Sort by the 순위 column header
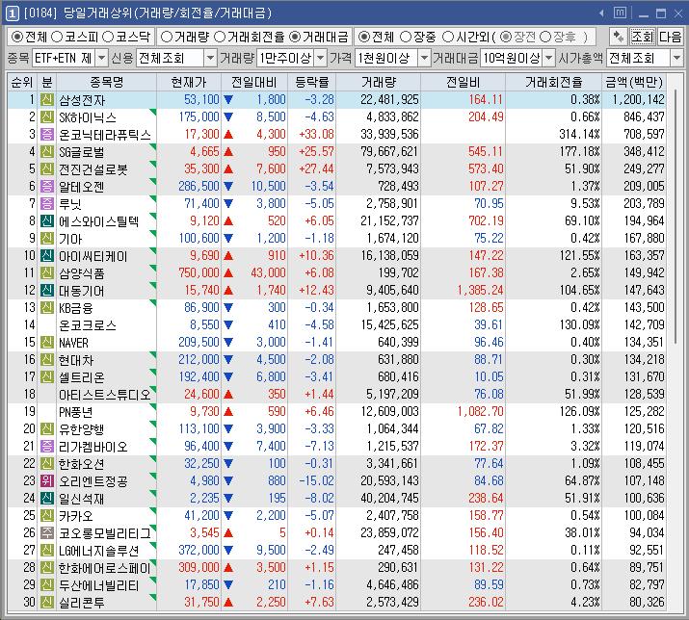Viewport: 689px width, 620px height. click(x=22, y=82)
